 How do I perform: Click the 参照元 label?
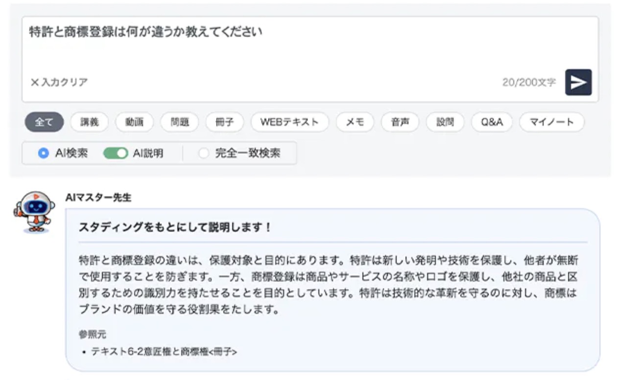[93, 335]
